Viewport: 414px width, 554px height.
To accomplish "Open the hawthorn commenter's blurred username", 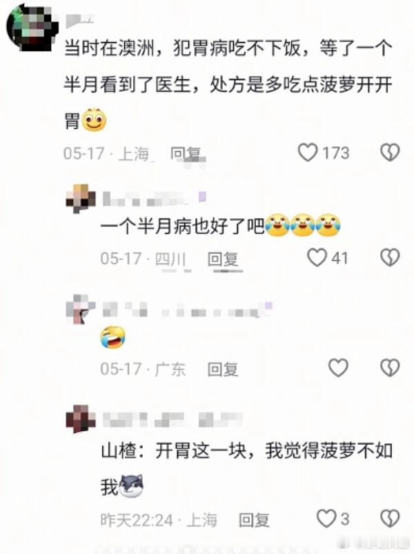I will point(172,419).
